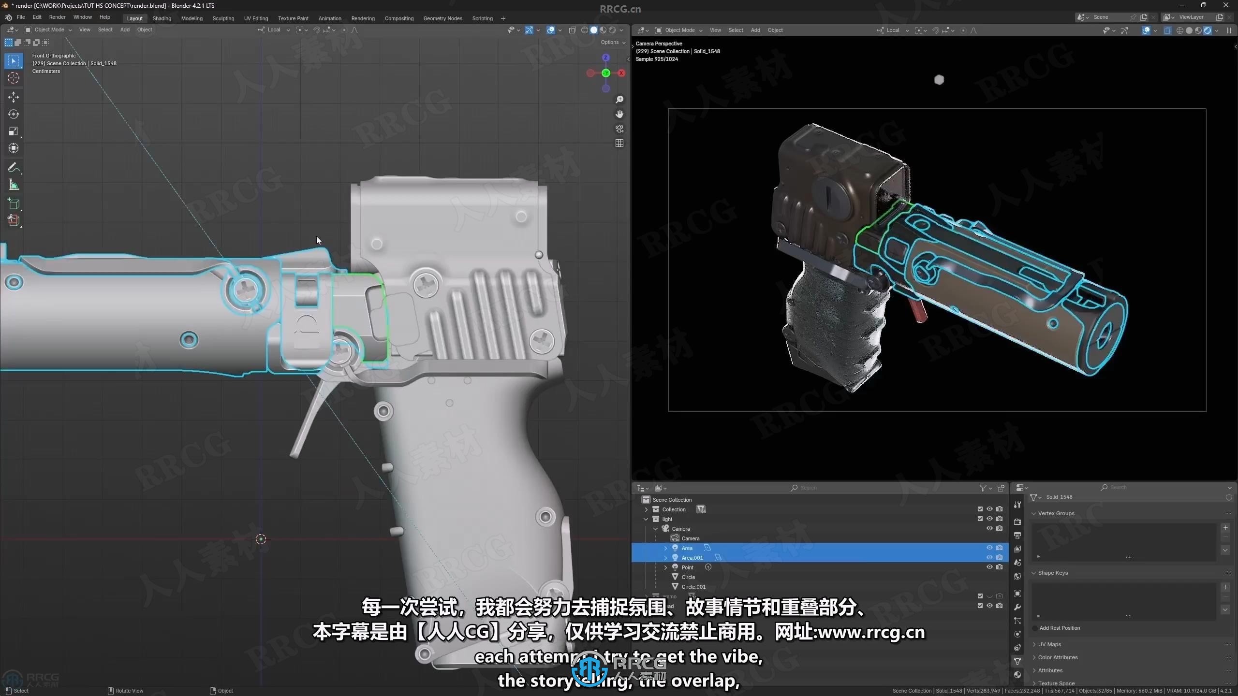Disable render camera icon for Point light
1238x696 pixels.
999,567
